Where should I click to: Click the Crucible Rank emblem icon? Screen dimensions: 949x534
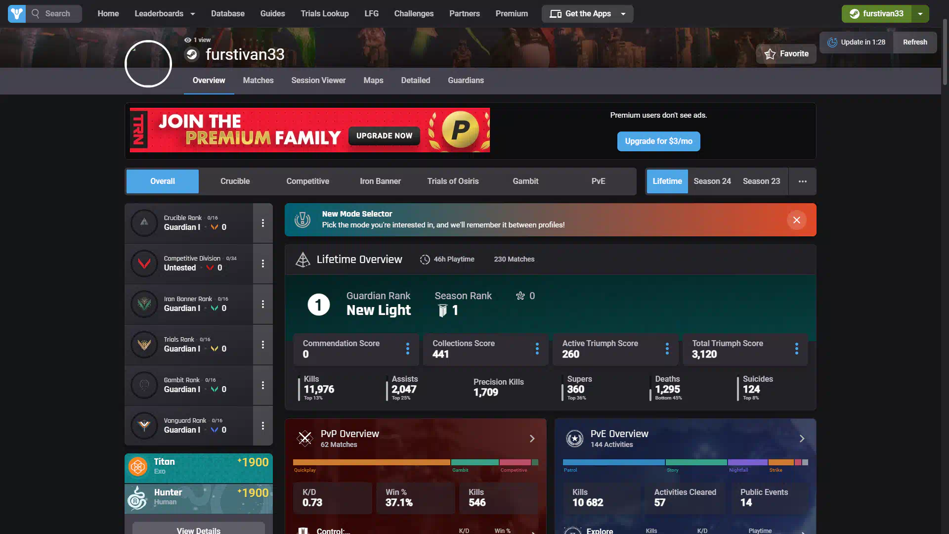click(144, 223)
